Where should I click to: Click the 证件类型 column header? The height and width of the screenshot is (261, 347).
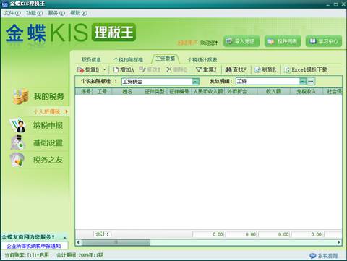[155, 91]
